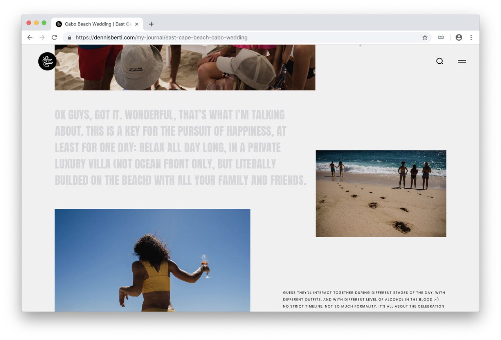
Task: Click the macOS green fullscreen window button
Action: coord(44,23)
